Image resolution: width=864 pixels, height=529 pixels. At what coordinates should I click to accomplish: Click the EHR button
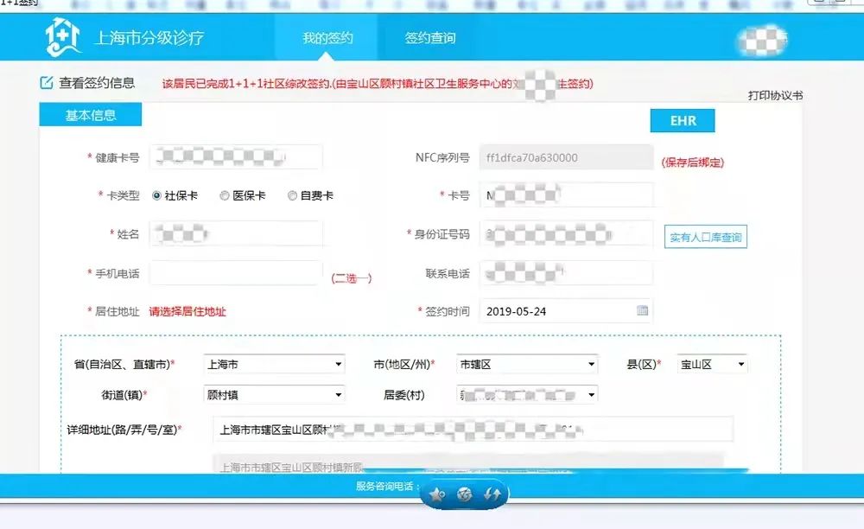point(683,121)
